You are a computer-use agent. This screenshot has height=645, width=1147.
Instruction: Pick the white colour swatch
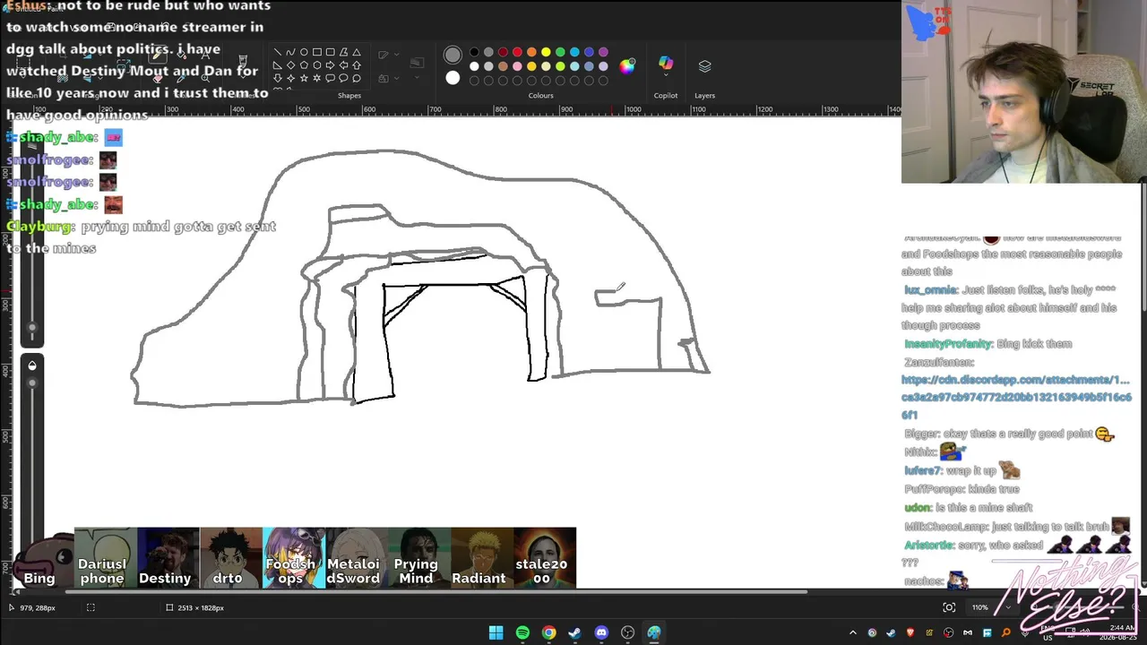[x=474, y=66]
